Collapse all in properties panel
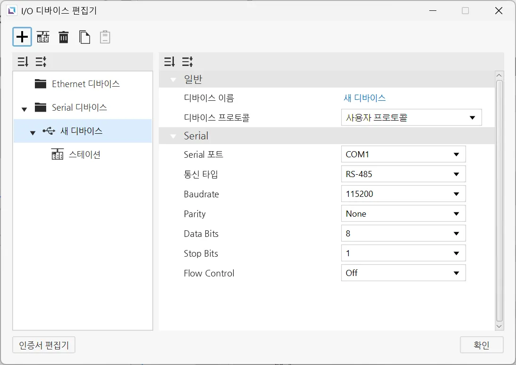This screenshot has height=365, width=516. pyautogui.click(x=188, y=62)
